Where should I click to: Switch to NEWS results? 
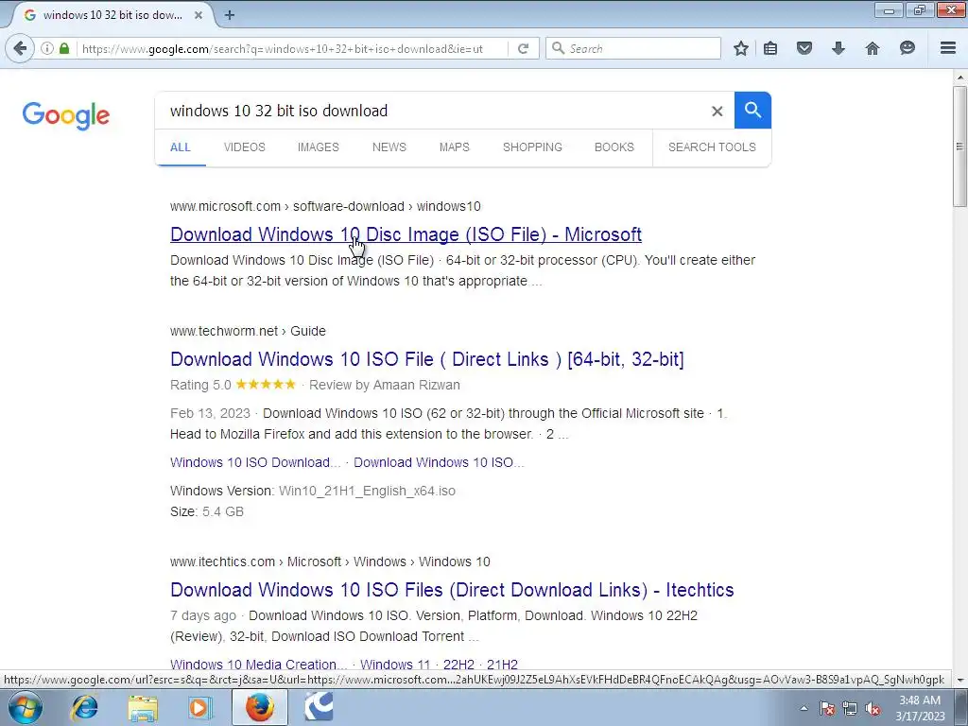click(x=389, y=147)
